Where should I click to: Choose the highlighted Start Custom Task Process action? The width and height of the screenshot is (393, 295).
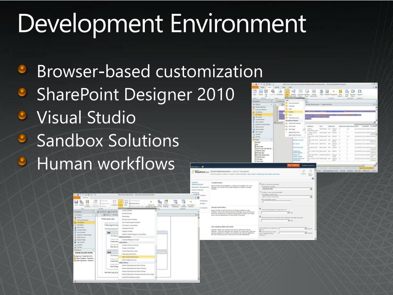[x=138, y=257]
